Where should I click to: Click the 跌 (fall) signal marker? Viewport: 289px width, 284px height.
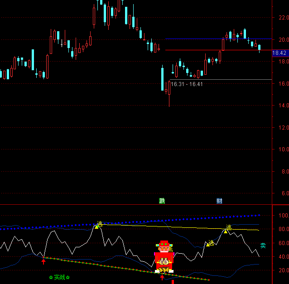[x=162, y=201]
